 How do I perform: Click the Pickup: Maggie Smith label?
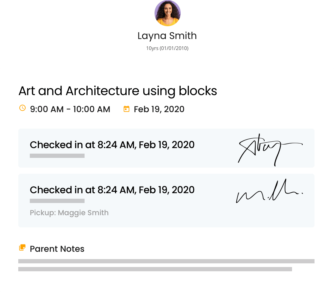(x=69, y=212)
